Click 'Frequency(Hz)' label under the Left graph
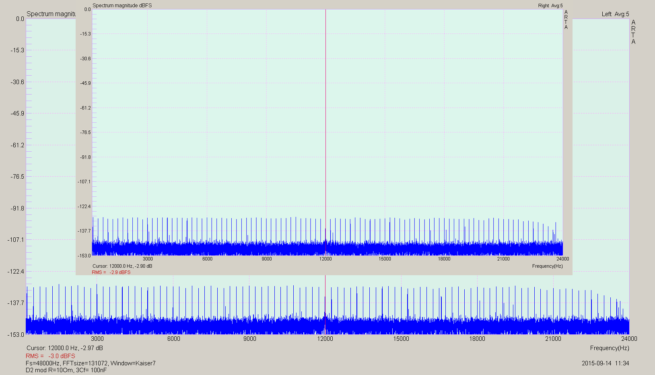 (x=610, y=348)
